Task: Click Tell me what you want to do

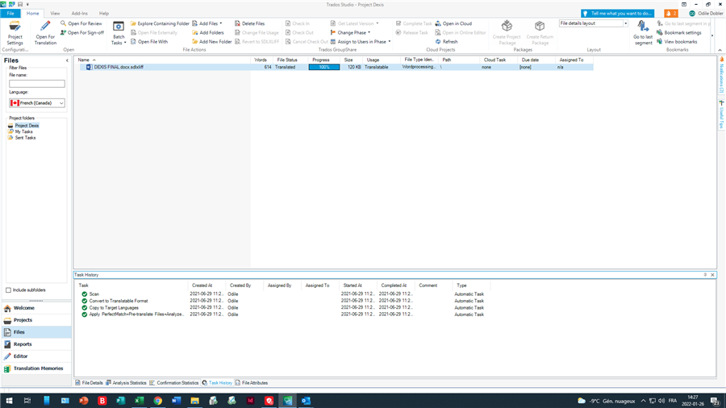Action: (x=618, y=14)
